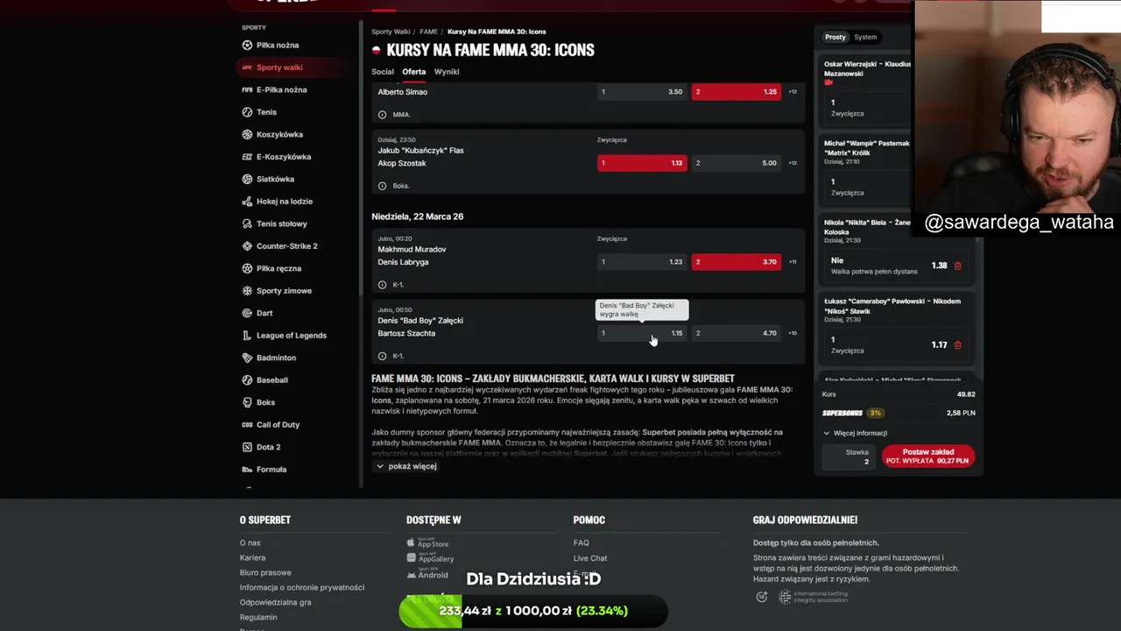
Task: Click the live video icon under Wierzejski bet
Action: 828,82
